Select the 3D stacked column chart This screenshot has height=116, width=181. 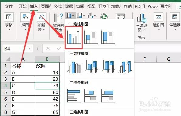(91, 67)
